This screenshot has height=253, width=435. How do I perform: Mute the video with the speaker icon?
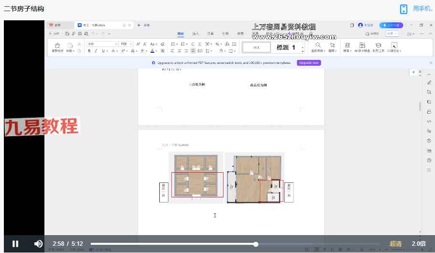38,244
